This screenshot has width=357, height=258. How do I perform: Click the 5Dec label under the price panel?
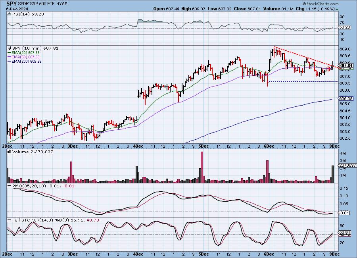[203, 146]
